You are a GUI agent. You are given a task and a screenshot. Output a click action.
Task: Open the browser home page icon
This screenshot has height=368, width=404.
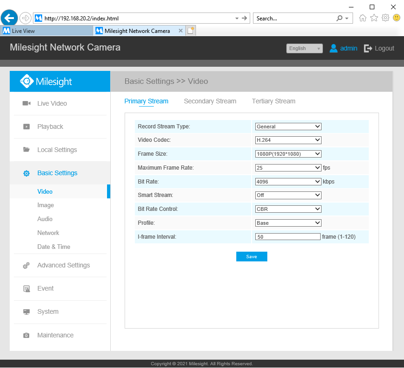(362, 18)
